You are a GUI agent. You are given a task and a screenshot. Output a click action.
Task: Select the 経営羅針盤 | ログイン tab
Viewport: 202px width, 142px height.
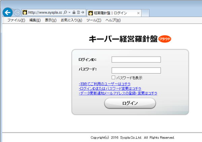(114, 13)
